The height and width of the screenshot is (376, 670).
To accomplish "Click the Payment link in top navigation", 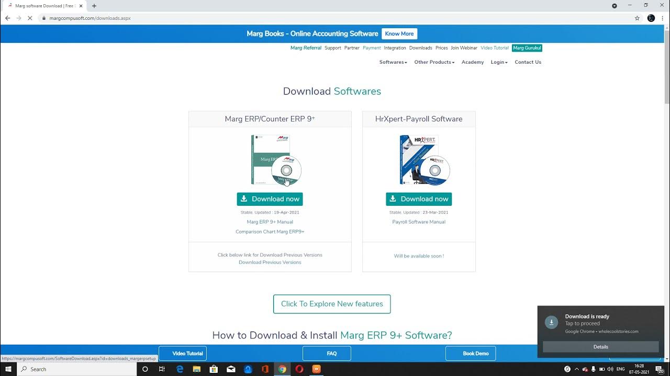I will pos(372,48).
